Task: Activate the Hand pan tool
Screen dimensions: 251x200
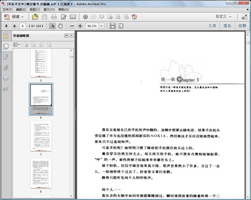Action: click(61, 26)
